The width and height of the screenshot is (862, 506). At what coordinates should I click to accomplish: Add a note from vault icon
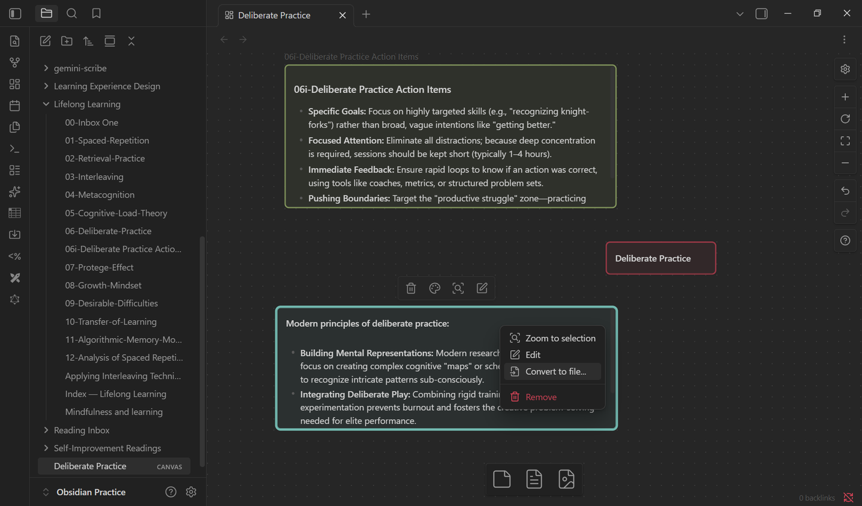(x=534, y=479)
